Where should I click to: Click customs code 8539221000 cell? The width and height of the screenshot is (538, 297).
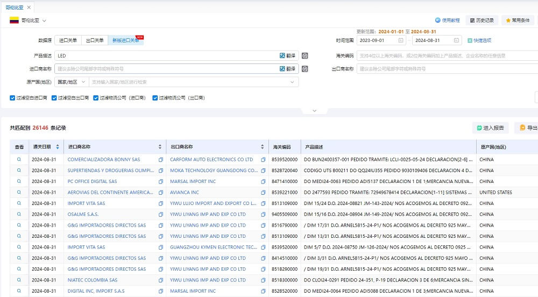[x=285, y=193]
